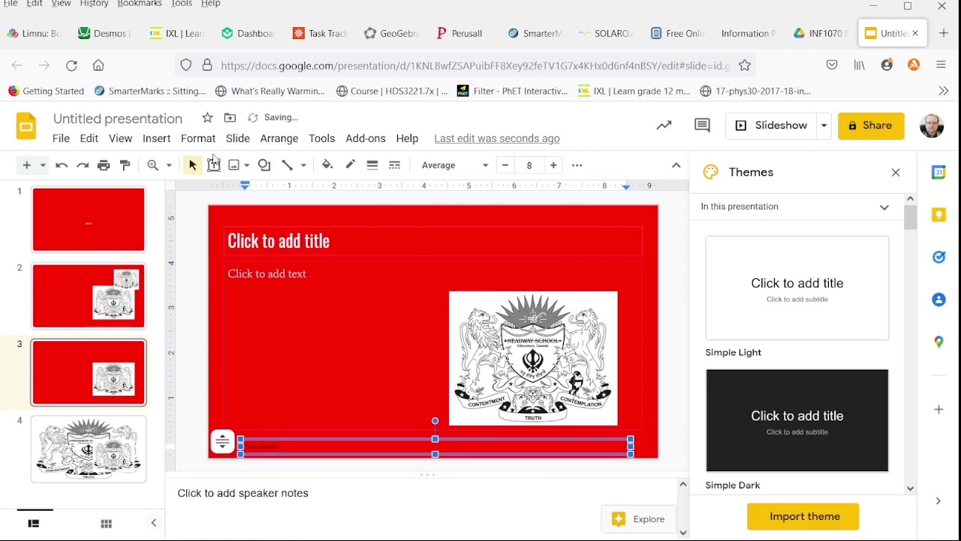The image size is (961, 541).
Task: Click the border dash icon
Action: coord(395,165)
